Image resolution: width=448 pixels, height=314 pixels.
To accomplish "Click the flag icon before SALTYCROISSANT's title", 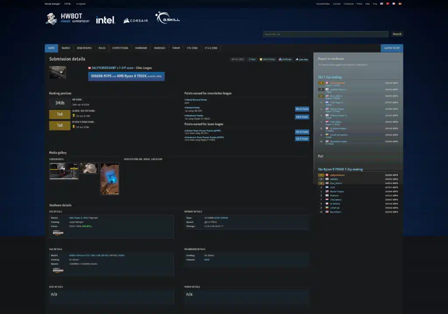I will tap(89, 68).
